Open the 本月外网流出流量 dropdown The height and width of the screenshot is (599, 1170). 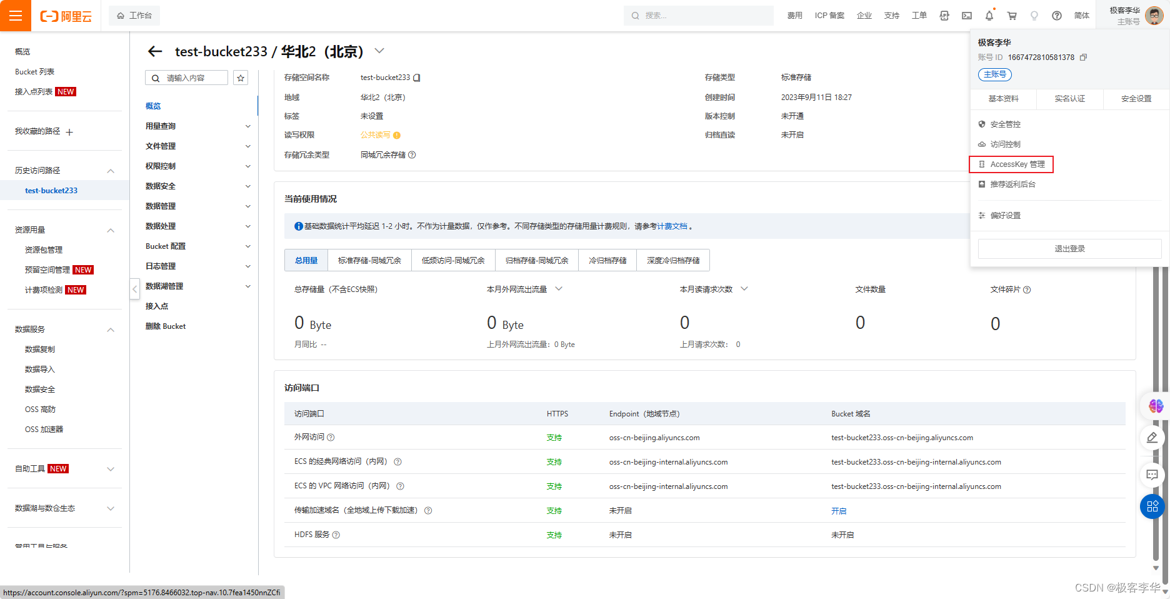pyautogui.click(x=559, y=289)
